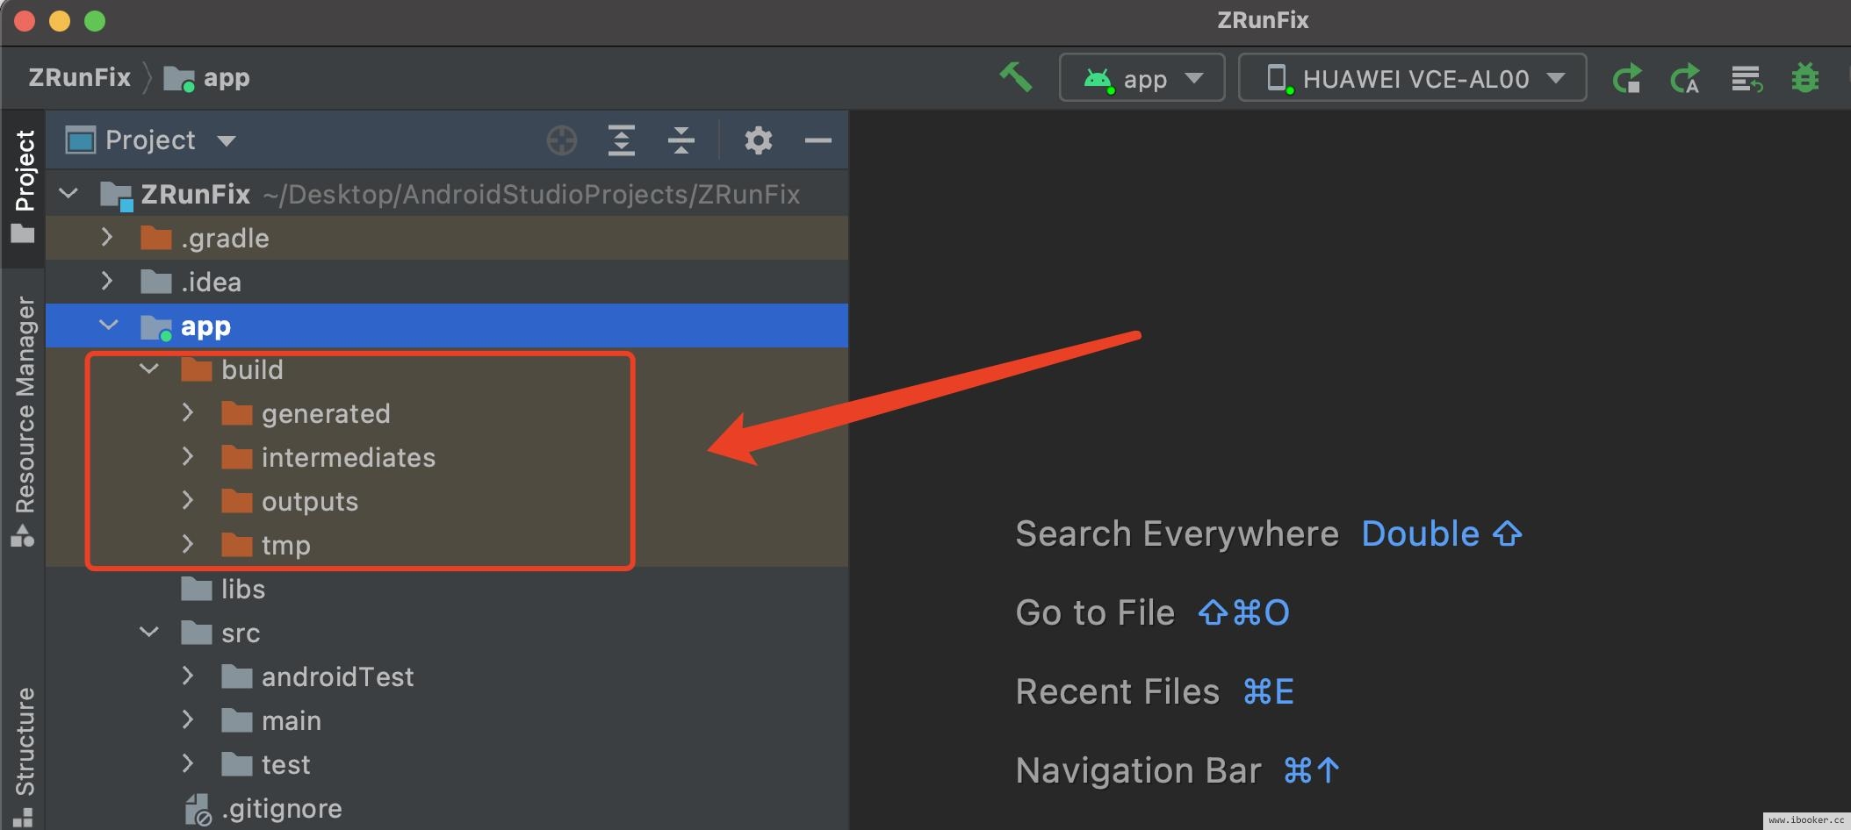The width and height of the screenshot is (1851, 830).
Task: Select the .gitignore file row
Action: click(x=447, y=808)
